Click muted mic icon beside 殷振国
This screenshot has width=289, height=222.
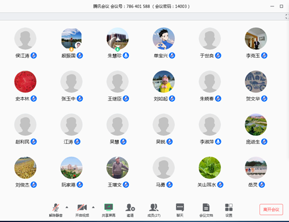point(80,55)
